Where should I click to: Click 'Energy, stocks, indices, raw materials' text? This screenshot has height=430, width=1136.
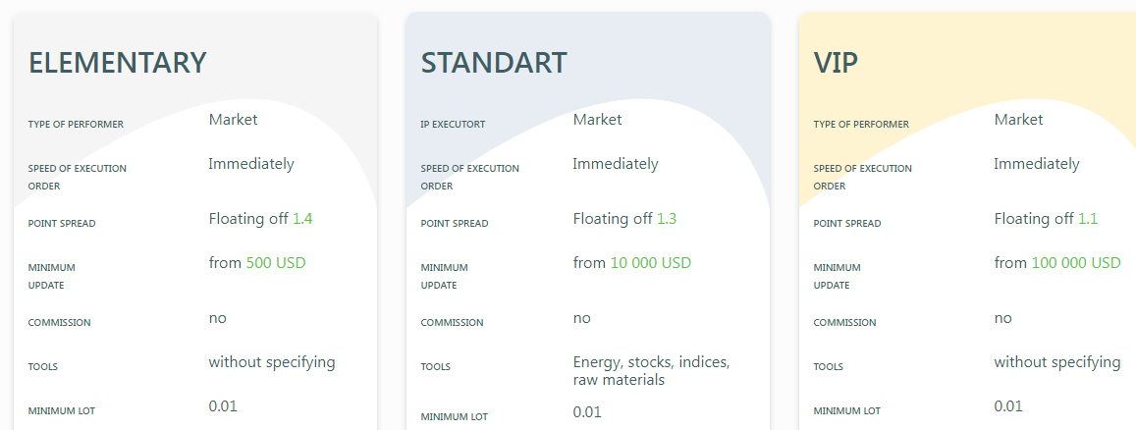(651, 371)
